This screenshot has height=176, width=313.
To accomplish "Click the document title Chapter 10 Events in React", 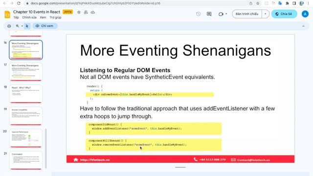I will pos(37,12).
